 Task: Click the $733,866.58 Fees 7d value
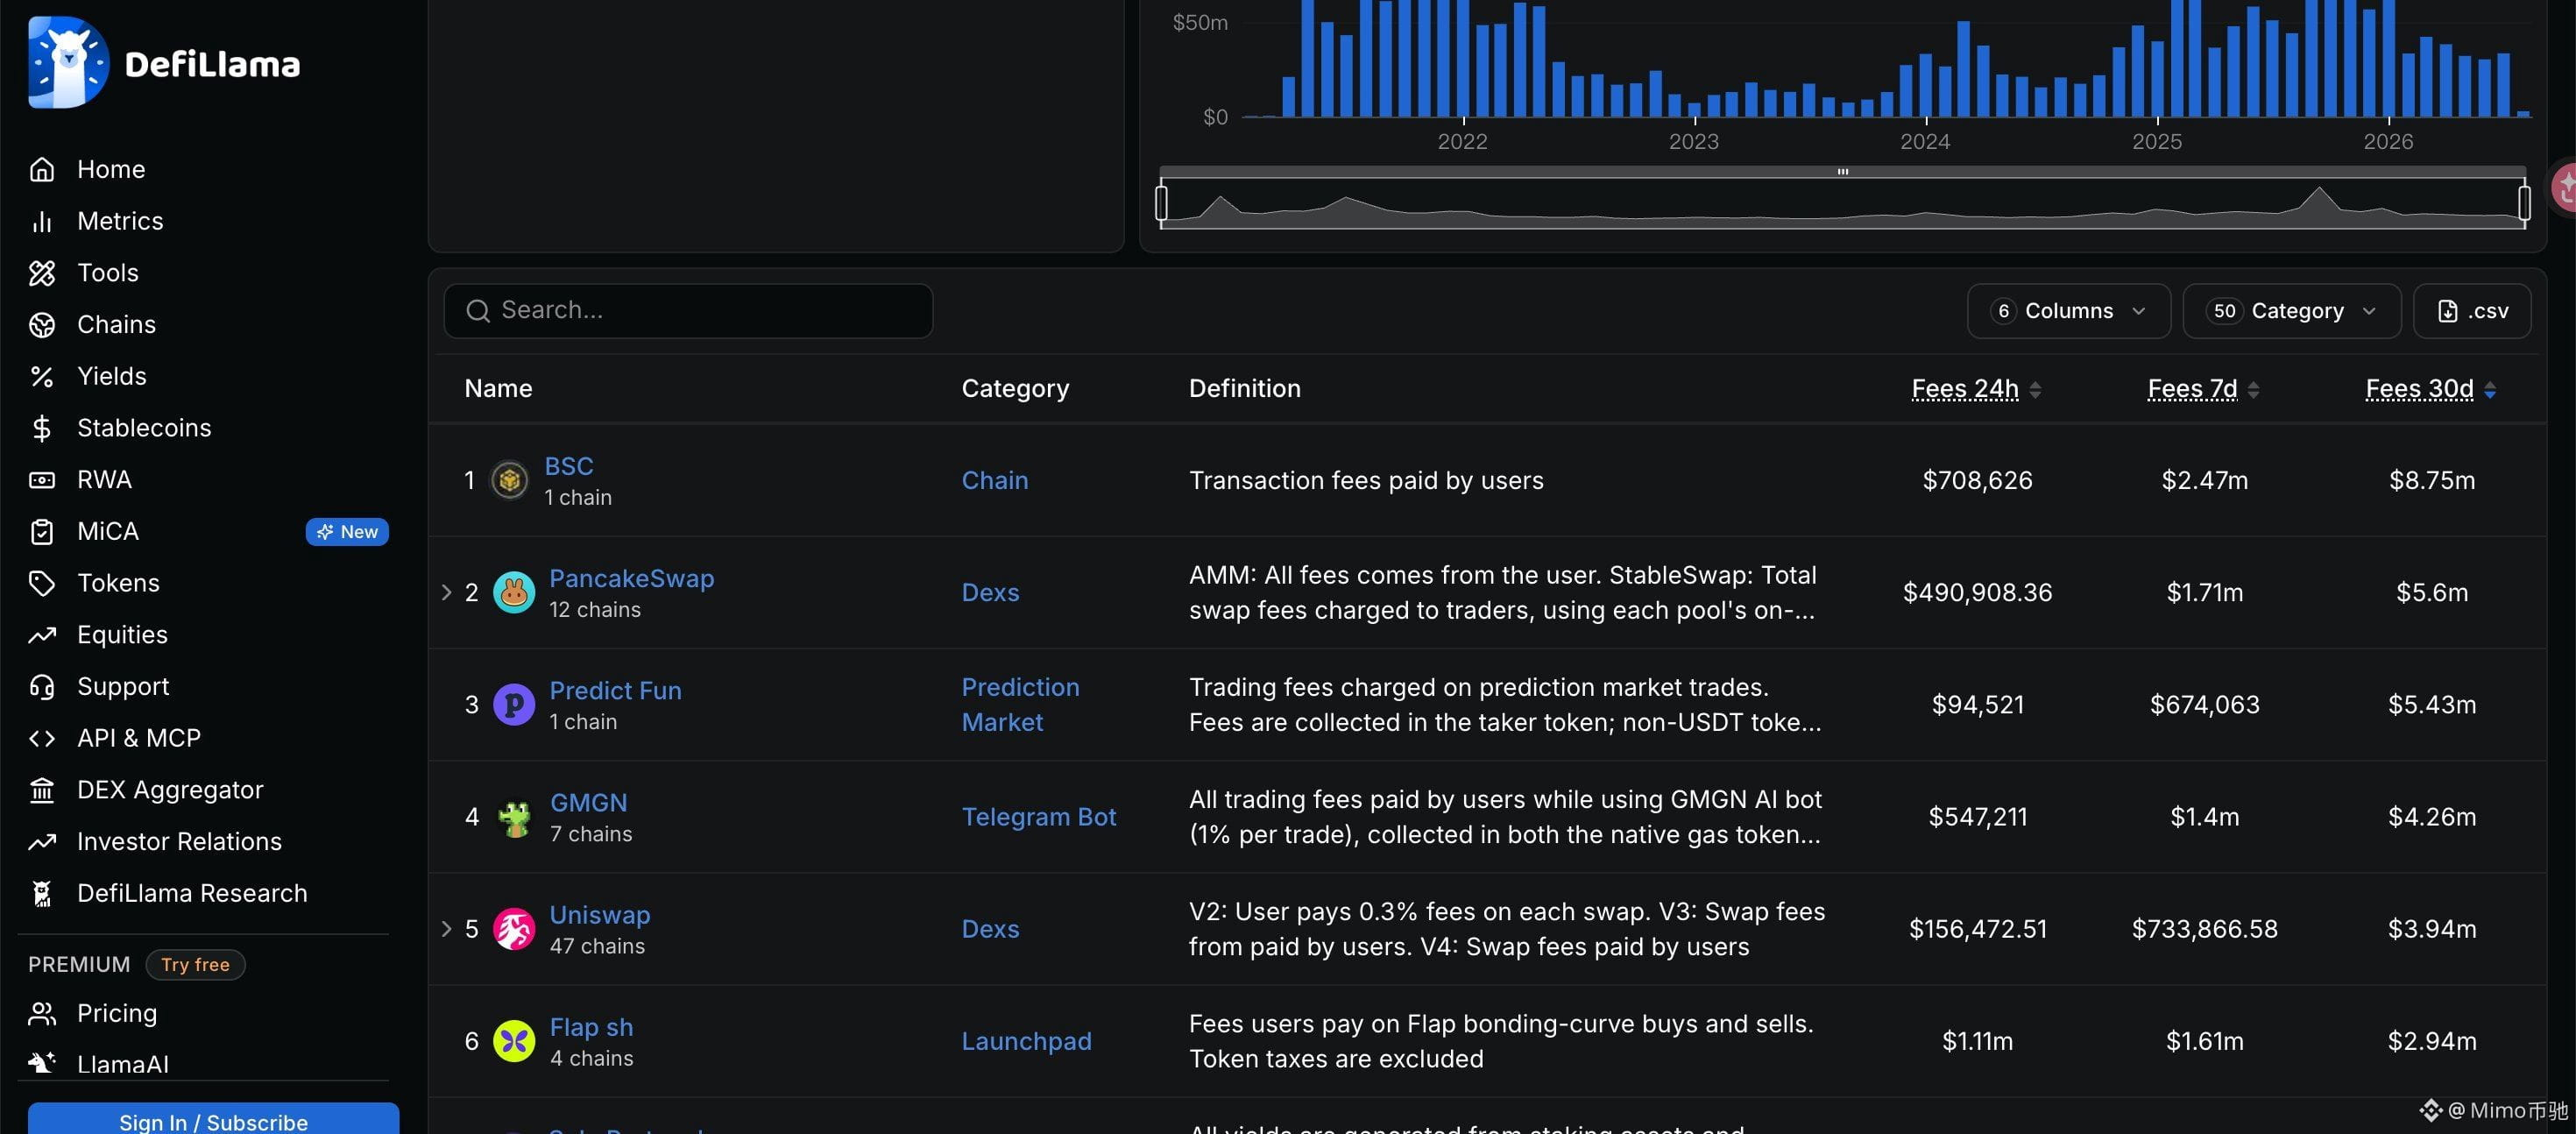click(2204, 929)
